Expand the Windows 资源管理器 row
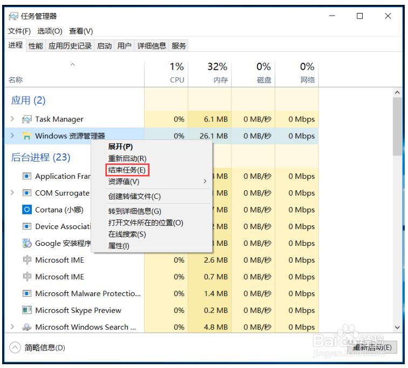The width and height of the screenshot is (408, 368). coord(12,136)
